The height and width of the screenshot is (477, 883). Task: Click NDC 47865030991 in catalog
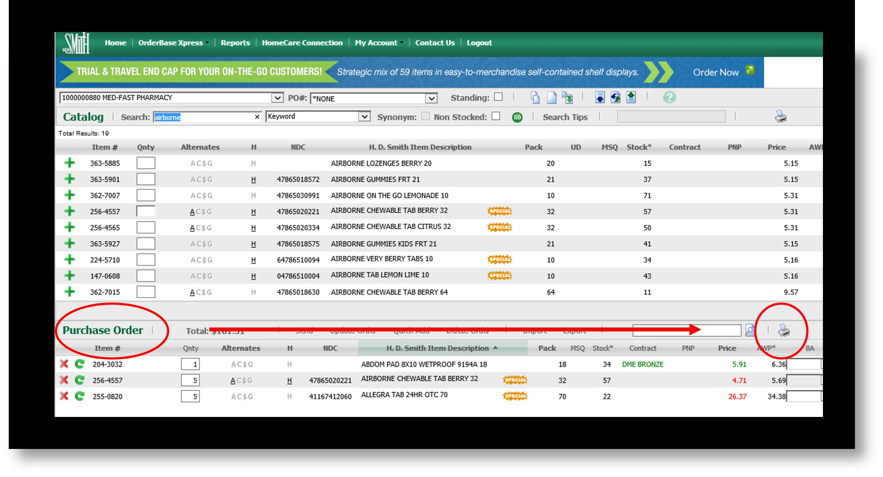click(298, 196)
